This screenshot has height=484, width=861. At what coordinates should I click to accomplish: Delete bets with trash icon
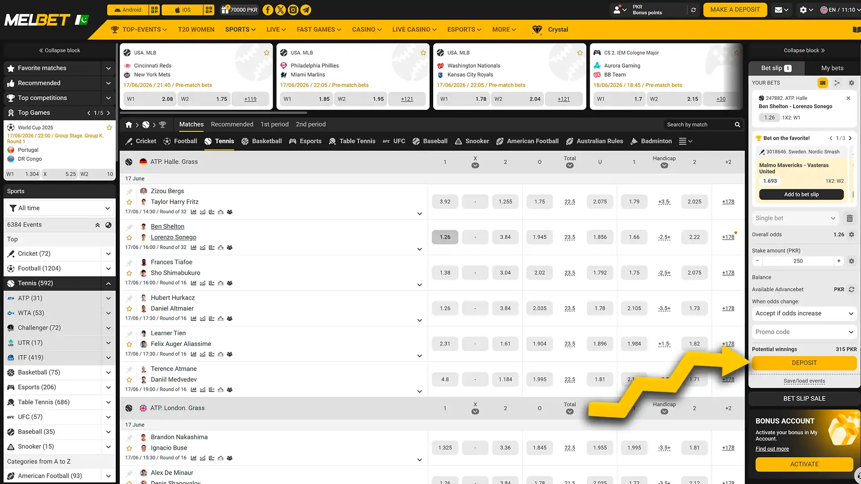(849, 218)
